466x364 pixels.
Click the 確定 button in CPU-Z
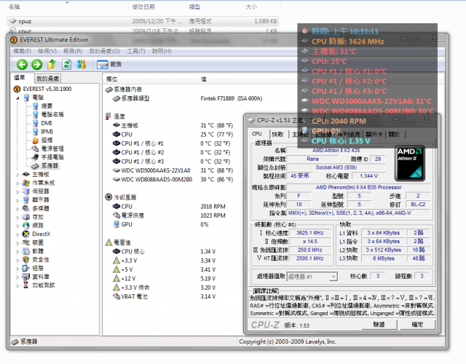[x=417, y=325]
